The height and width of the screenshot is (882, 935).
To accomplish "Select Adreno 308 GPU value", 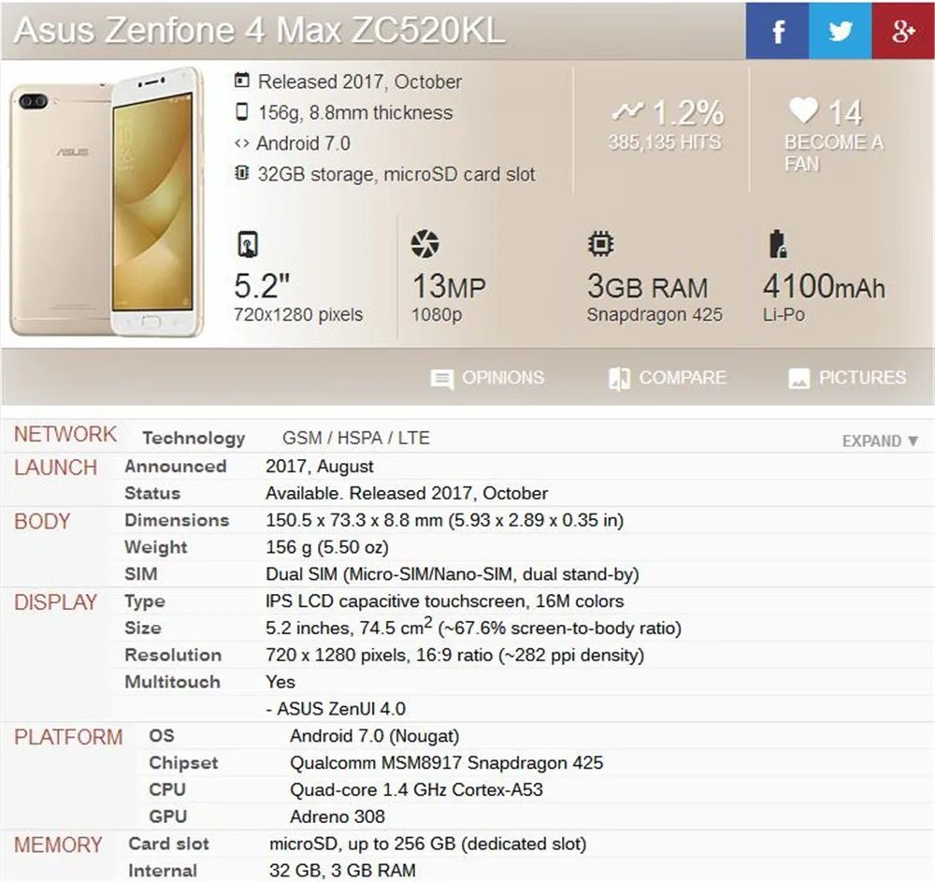I will click(x=338, y=817).
